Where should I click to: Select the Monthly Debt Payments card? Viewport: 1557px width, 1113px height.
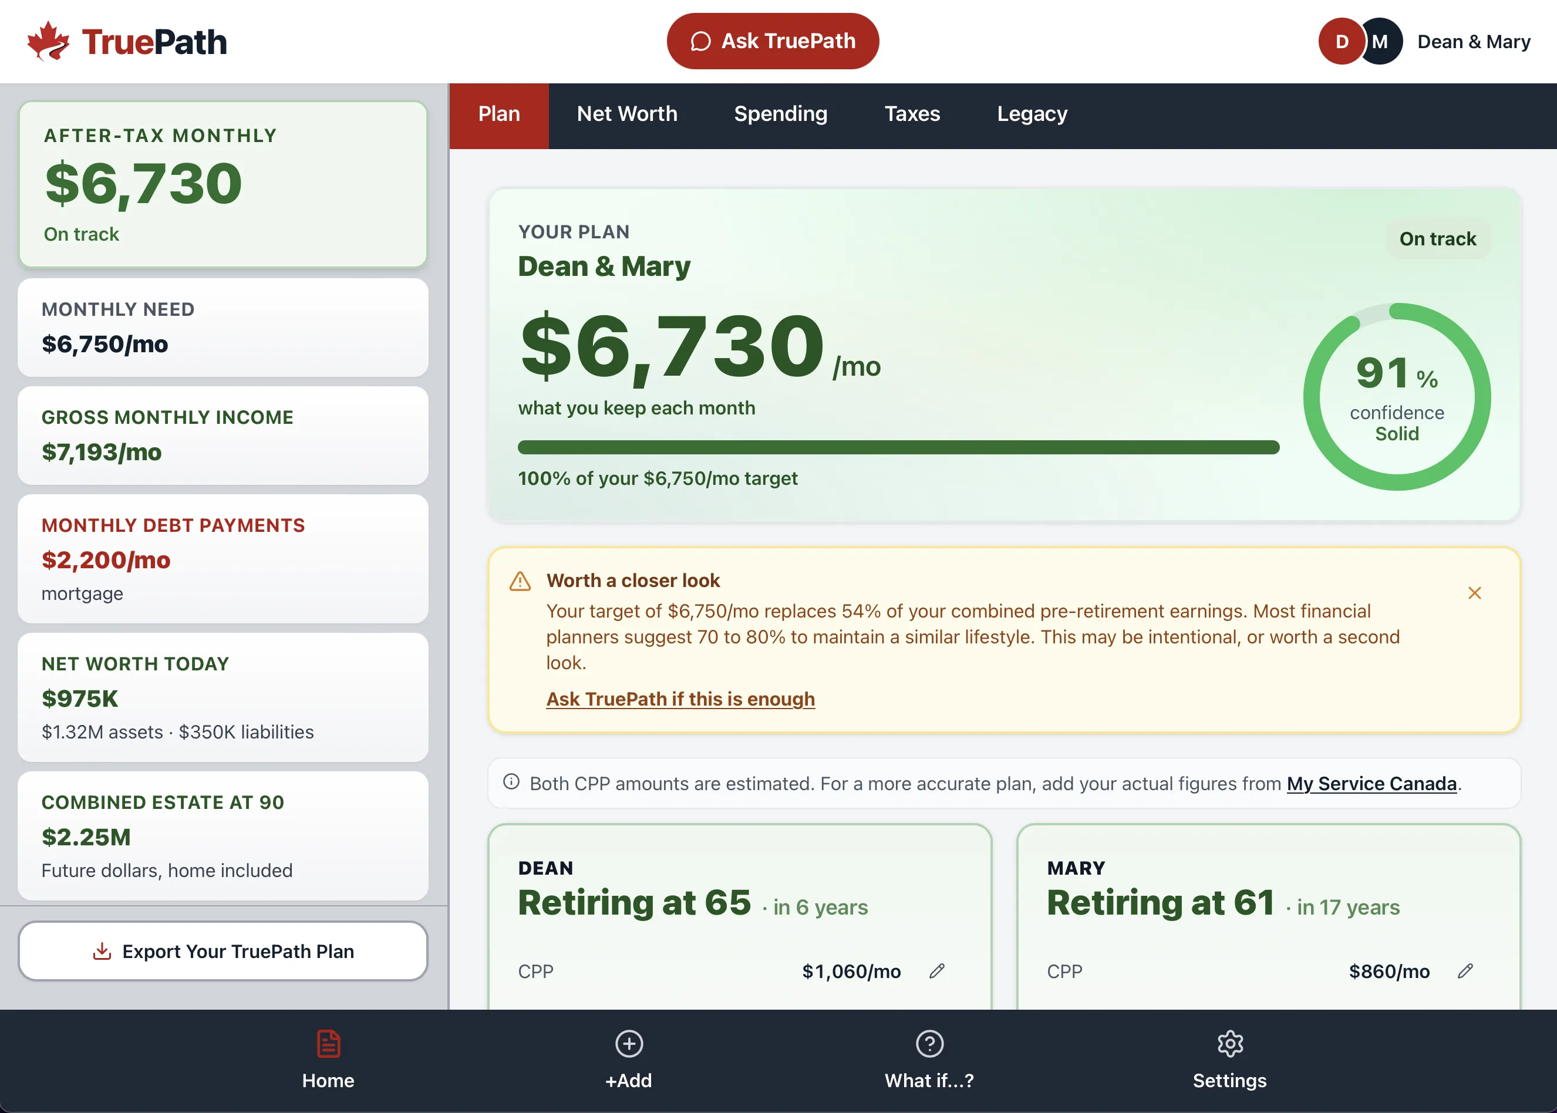[x=223, y=559]
